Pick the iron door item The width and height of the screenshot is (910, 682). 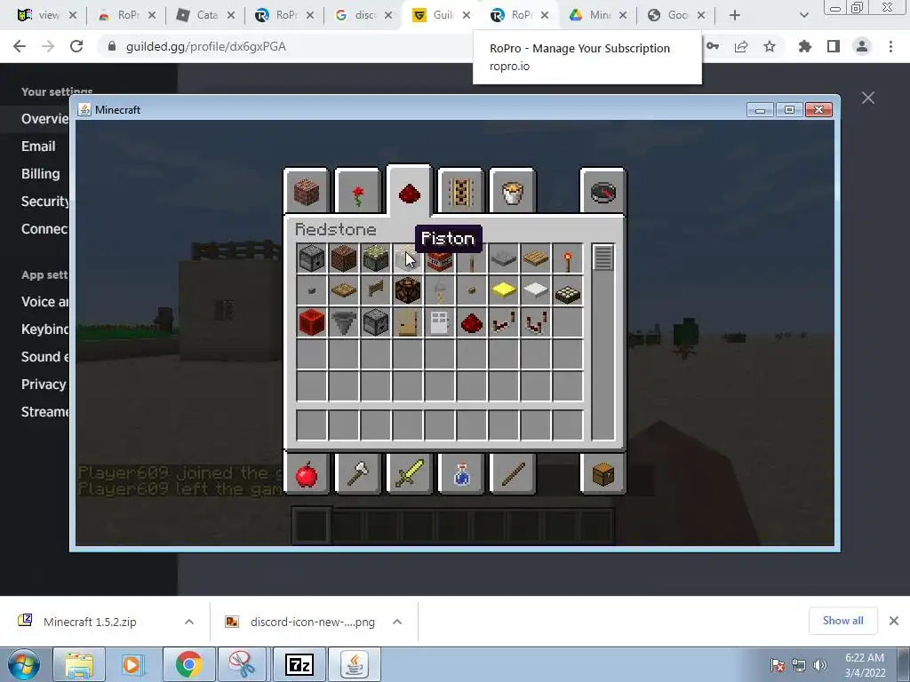pyautogui.click(x=439, y=322)
